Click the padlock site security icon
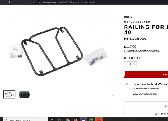The height and width of the screenshot is (121, 168). click(39, 2)
